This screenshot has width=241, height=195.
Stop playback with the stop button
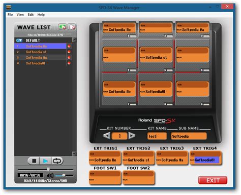[x=34, y=161]
